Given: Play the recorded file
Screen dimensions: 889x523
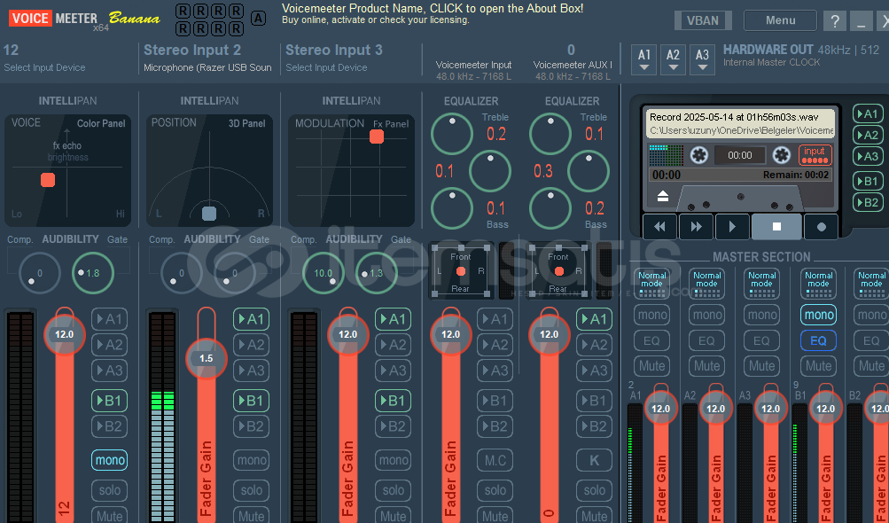Looking at the screenshot, I should pyautogui.click(x=732, y=227).
